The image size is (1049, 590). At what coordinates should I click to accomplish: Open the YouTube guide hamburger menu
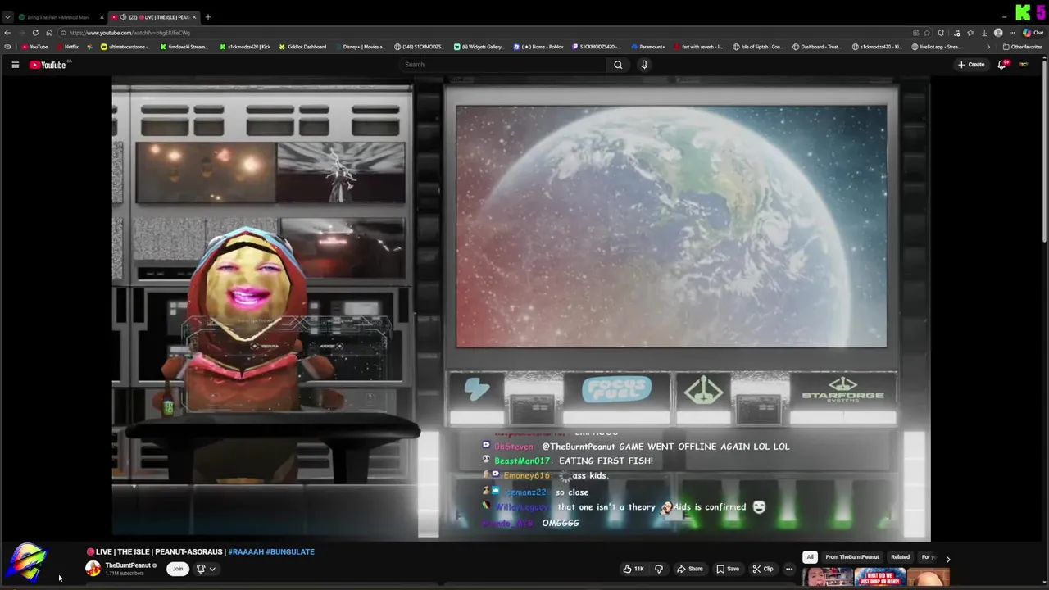[x=15, y=65]
